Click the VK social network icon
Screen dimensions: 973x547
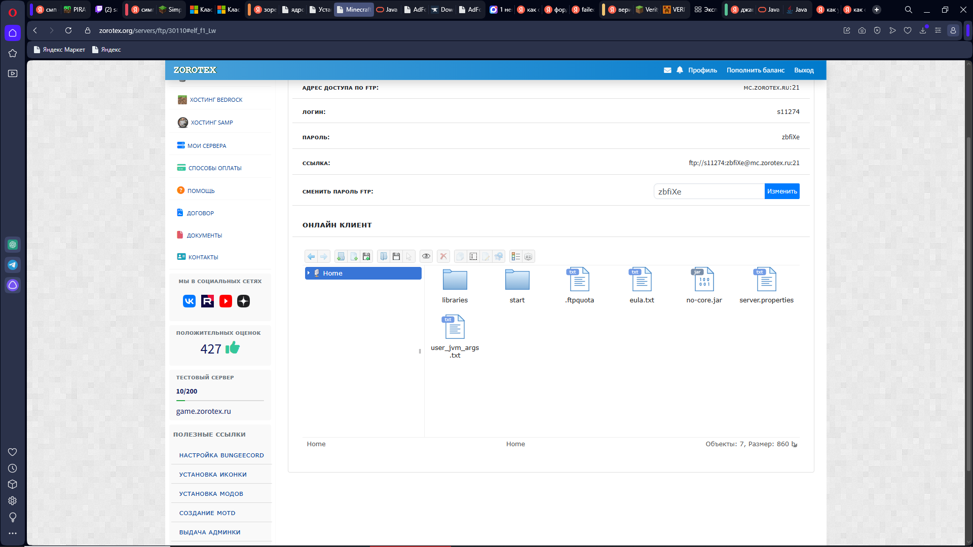click(189, 301)
